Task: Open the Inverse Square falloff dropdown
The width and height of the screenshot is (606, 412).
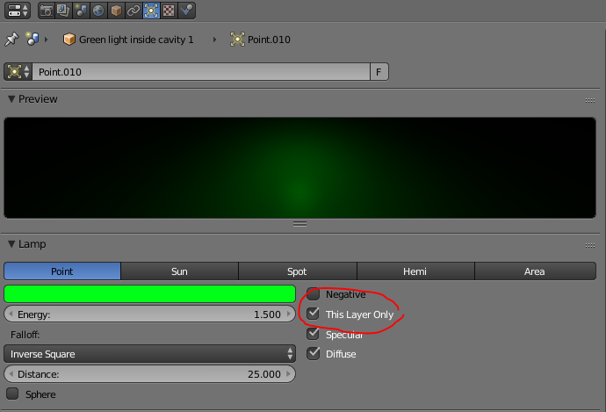Action: (149, 354)
